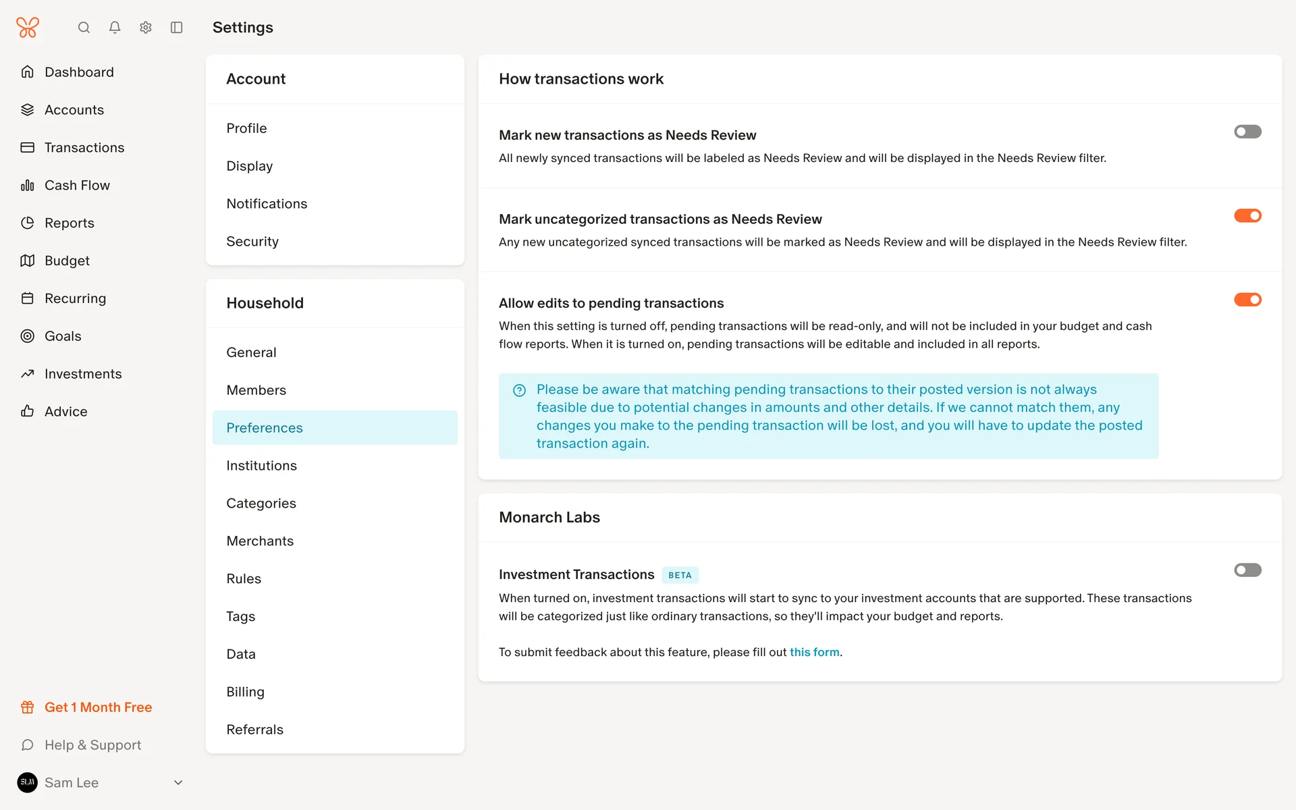Click the info icon in pending notice

519,390
